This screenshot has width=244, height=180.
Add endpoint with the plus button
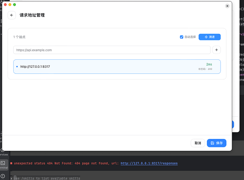(x=216, y=50)
